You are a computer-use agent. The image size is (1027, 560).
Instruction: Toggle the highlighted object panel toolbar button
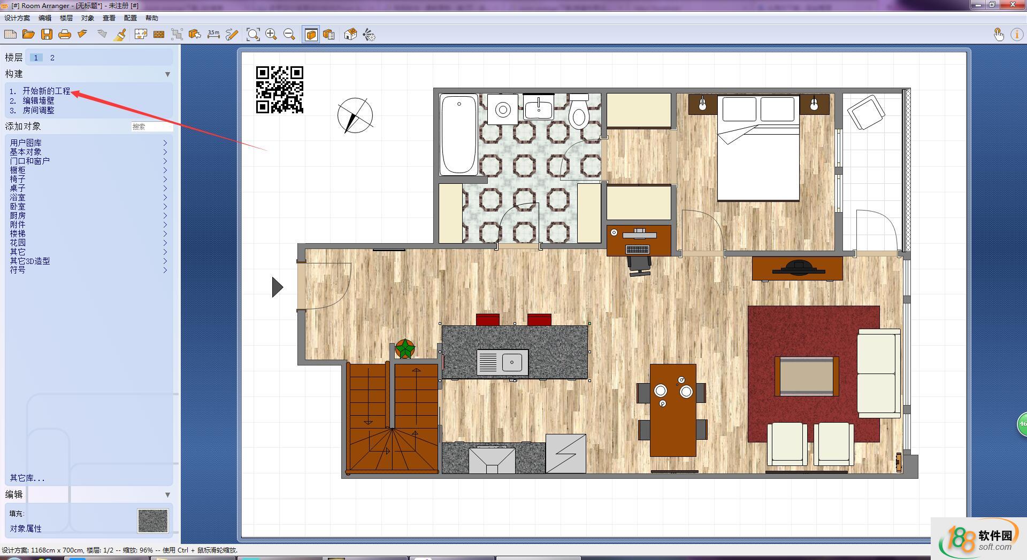[x=311, y=35]
